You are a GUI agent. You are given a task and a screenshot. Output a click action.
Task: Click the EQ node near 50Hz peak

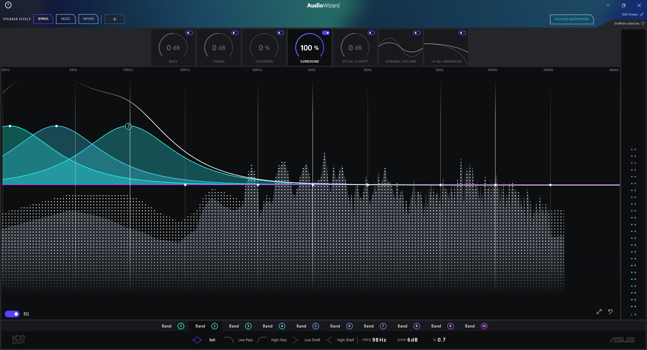click(56, 126)
